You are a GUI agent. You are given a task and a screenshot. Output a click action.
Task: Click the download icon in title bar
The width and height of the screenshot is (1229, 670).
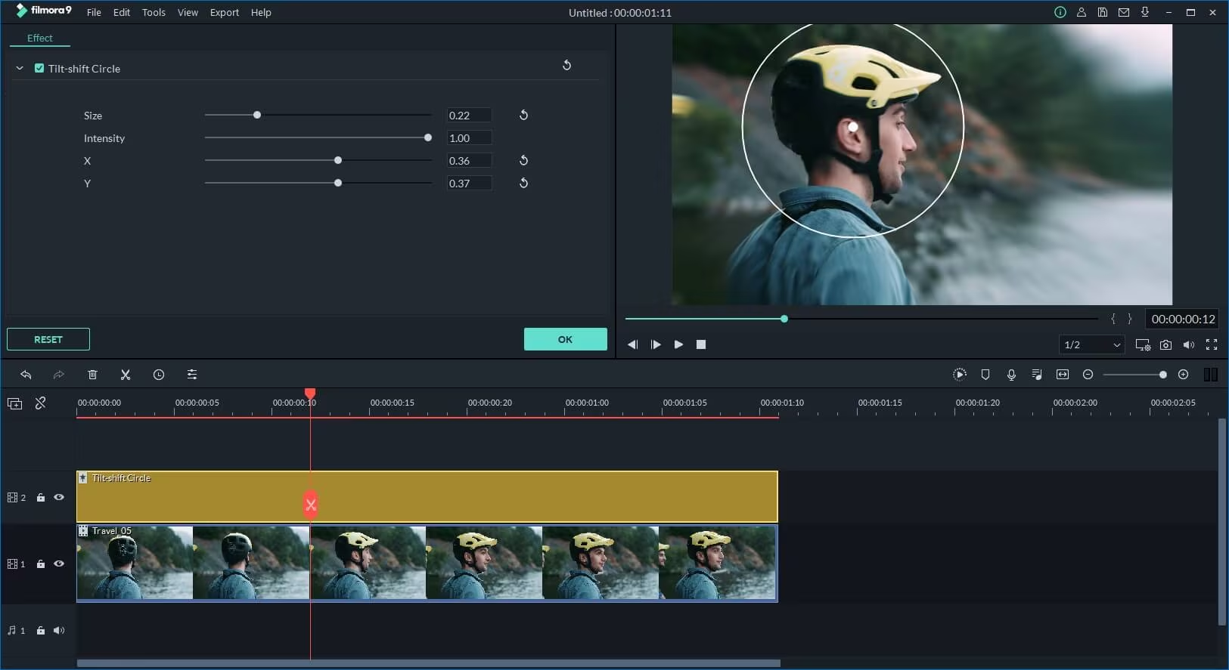click(x=1145, y=12)
